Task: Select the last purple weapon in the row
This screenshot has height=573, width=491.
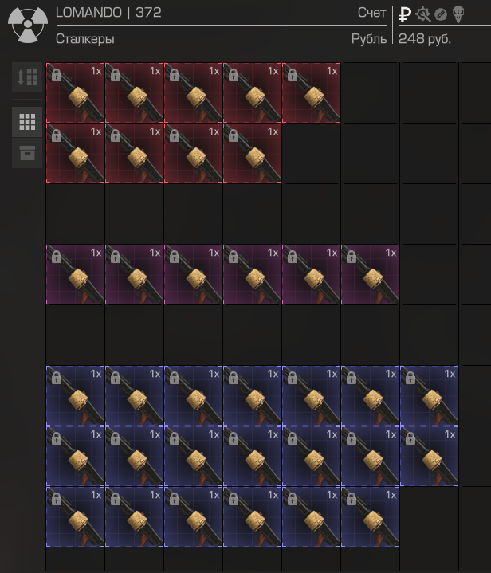Action: click(370, 274)
